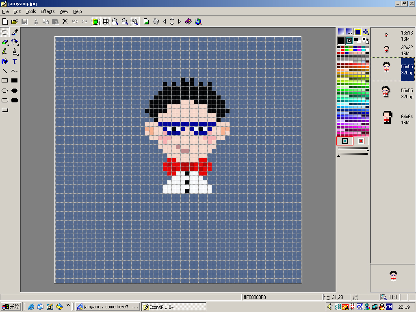416x312 pixels.
Task: Select the transparent color button below palette
Action: click(x=345, y=141)
